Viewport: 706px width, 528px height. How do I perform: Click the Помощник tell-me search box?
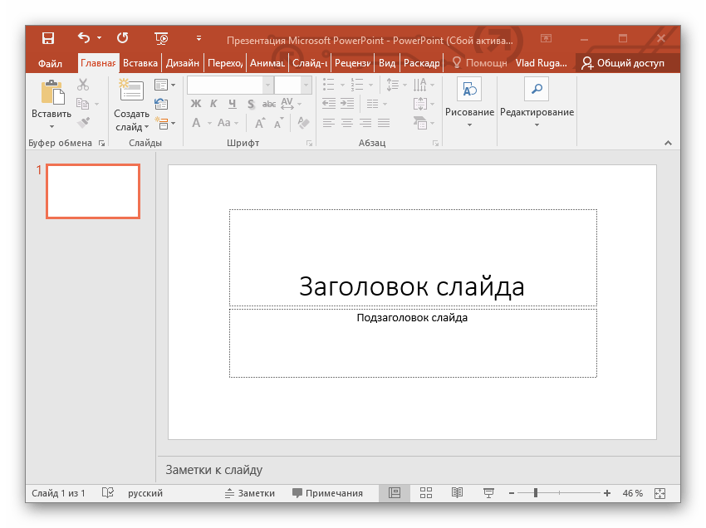(x=480, y=63)
